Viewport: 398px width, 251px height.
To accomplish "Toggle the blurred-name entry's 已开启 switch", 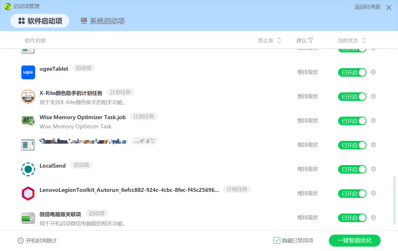I will [352, 145].
